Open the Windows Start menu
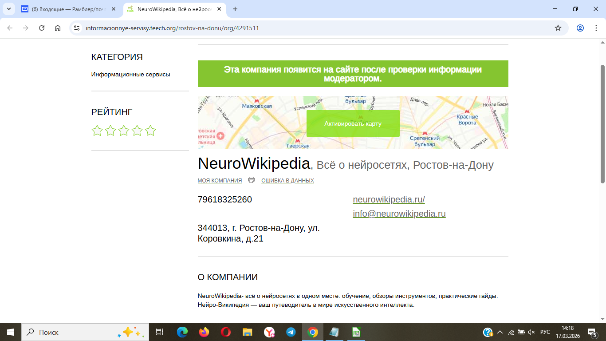Viewport: 606px width, 341px height. [11, 332]
